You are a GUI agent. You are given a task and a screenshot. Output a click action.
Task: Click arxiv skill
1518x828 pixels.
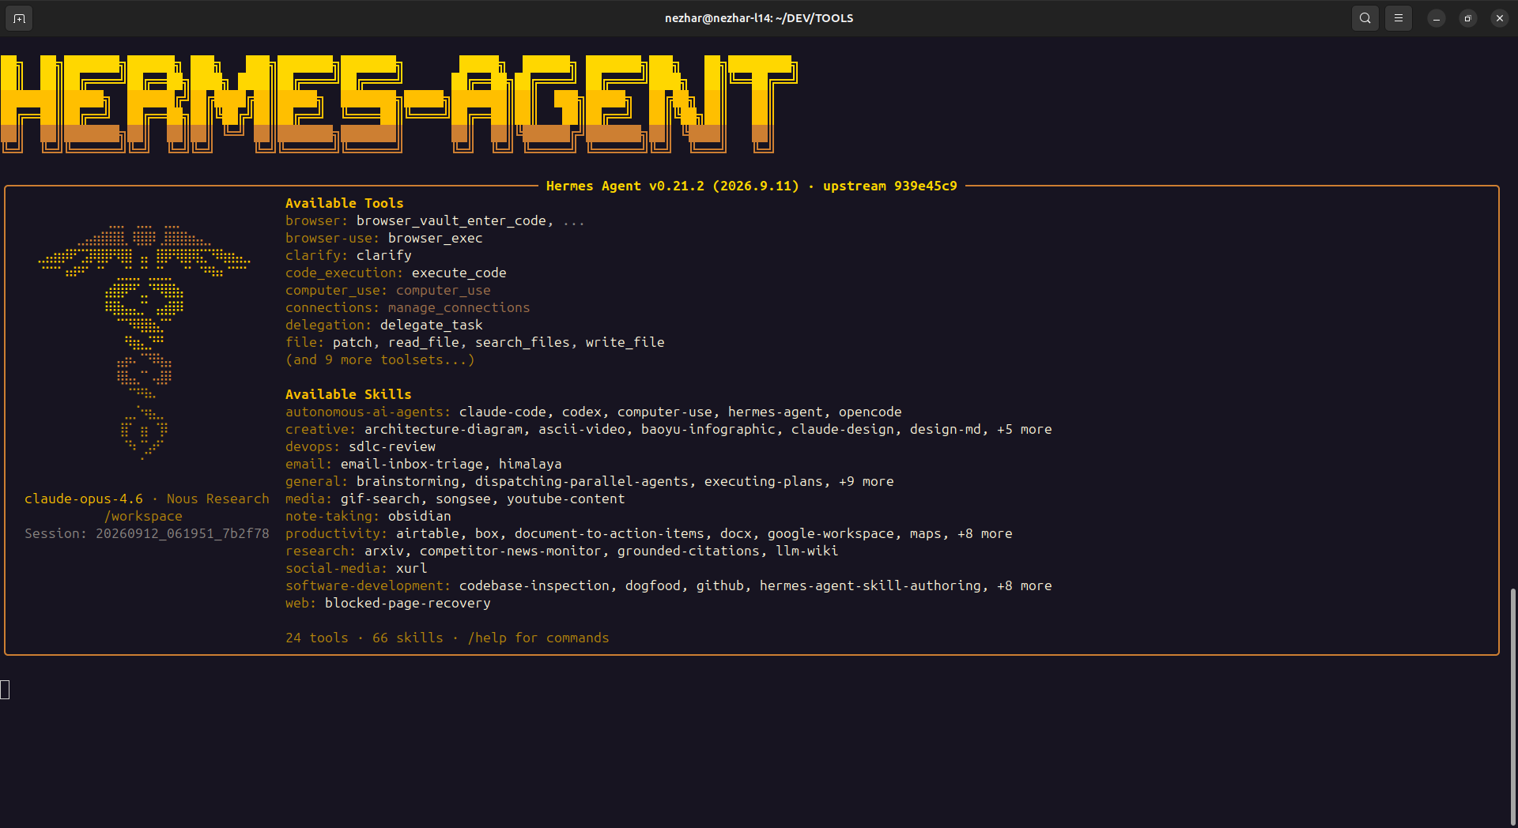click(383, 551)
